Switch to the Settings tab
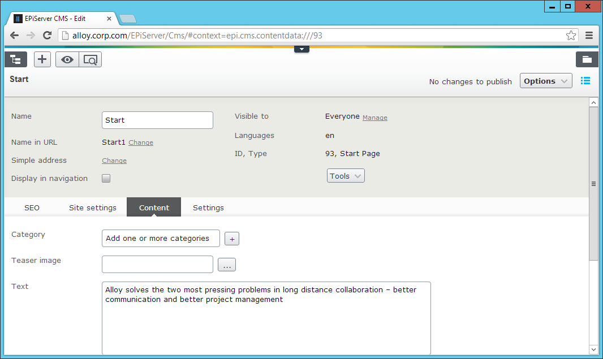The image size is (603, 359). [208, 207]
